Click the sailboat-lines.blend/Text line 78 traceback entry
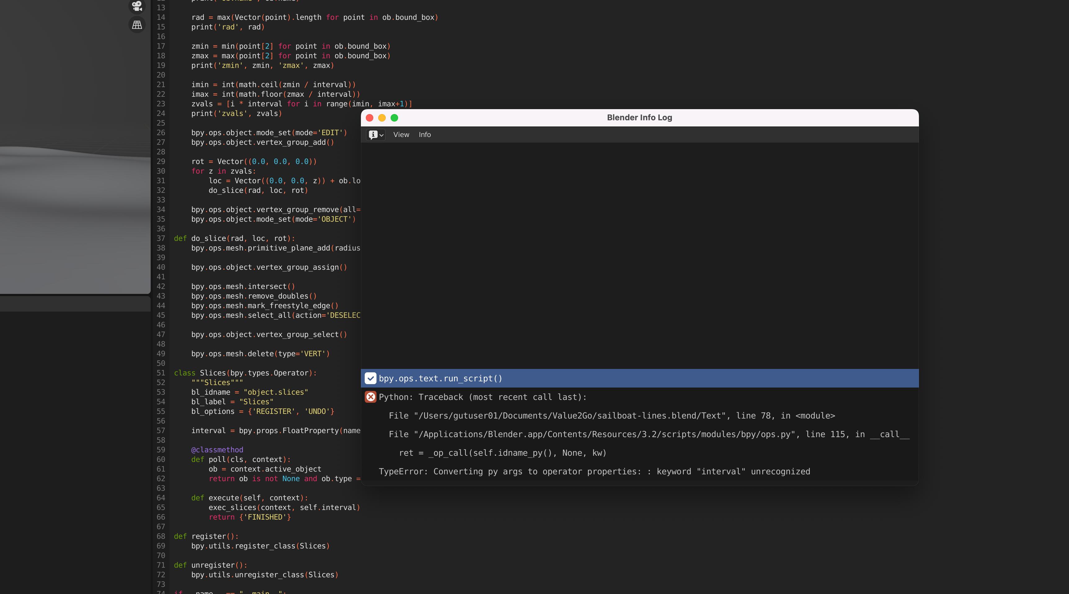The height and width of the screenshot is (594, 1069). 611,415
